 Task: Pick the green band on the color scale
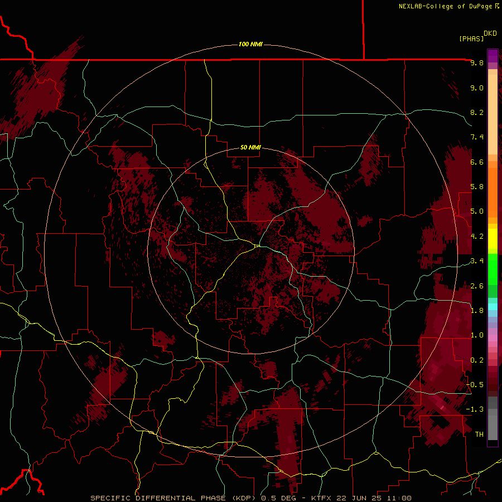pos(493,269)
